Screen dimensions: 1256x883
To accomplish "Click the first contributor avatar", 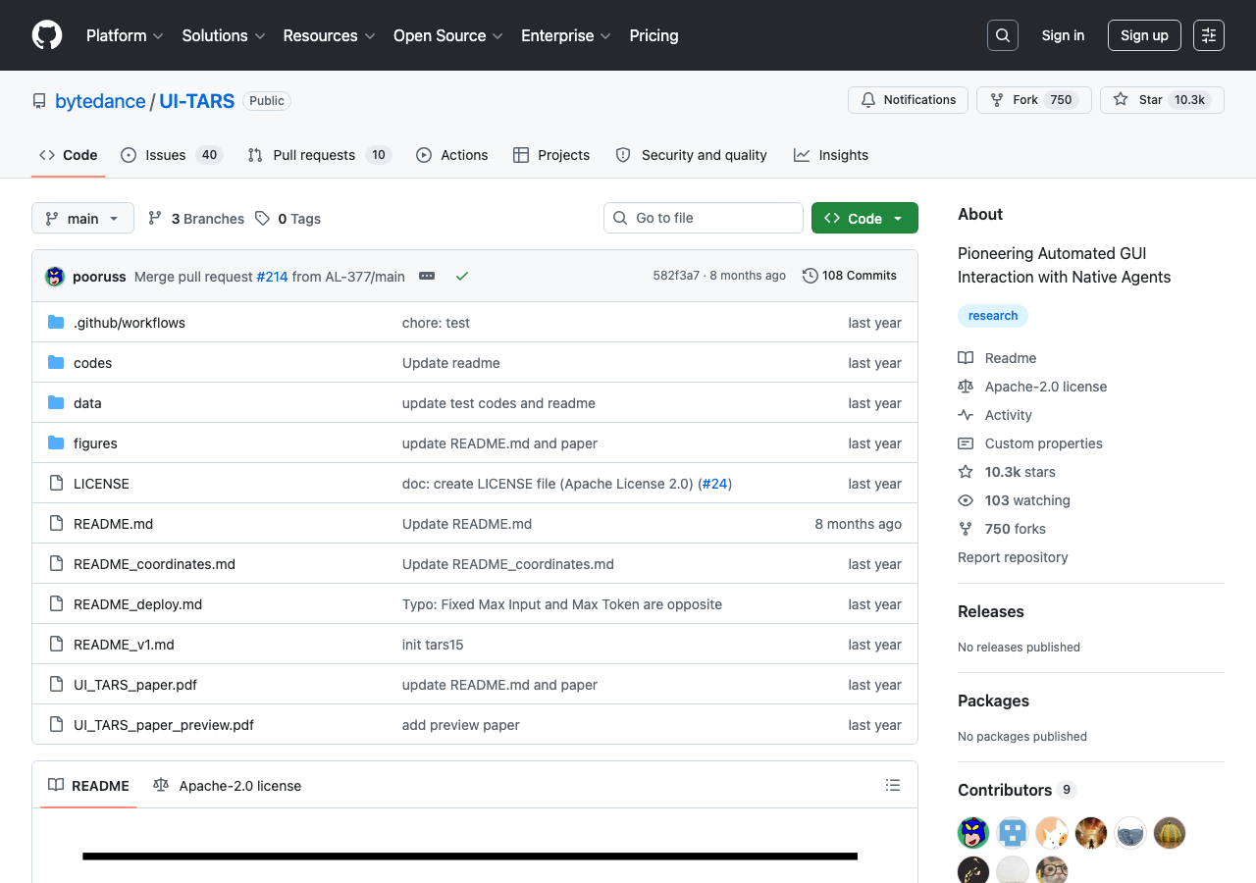I will pos(973,833).
